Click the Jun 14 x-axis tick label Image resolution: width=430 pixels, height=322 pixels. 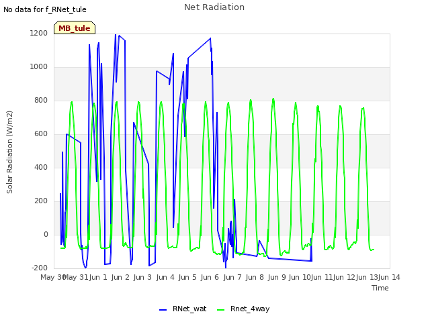(389, 277)
